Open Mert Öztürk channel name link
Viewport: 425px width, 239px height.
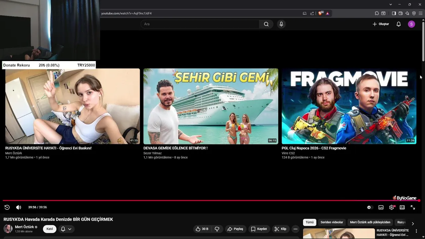click(x=24, y=227)
